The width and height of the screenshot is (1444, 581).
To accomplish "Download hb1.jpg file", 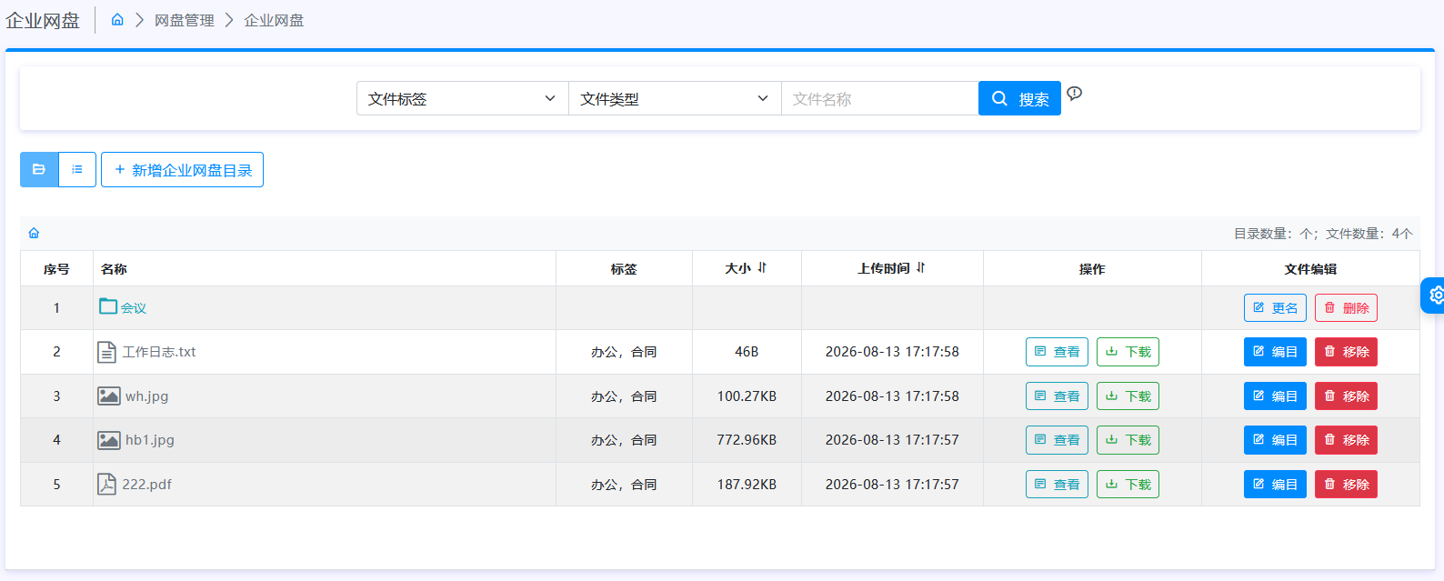I will [x=1128, y=440].
